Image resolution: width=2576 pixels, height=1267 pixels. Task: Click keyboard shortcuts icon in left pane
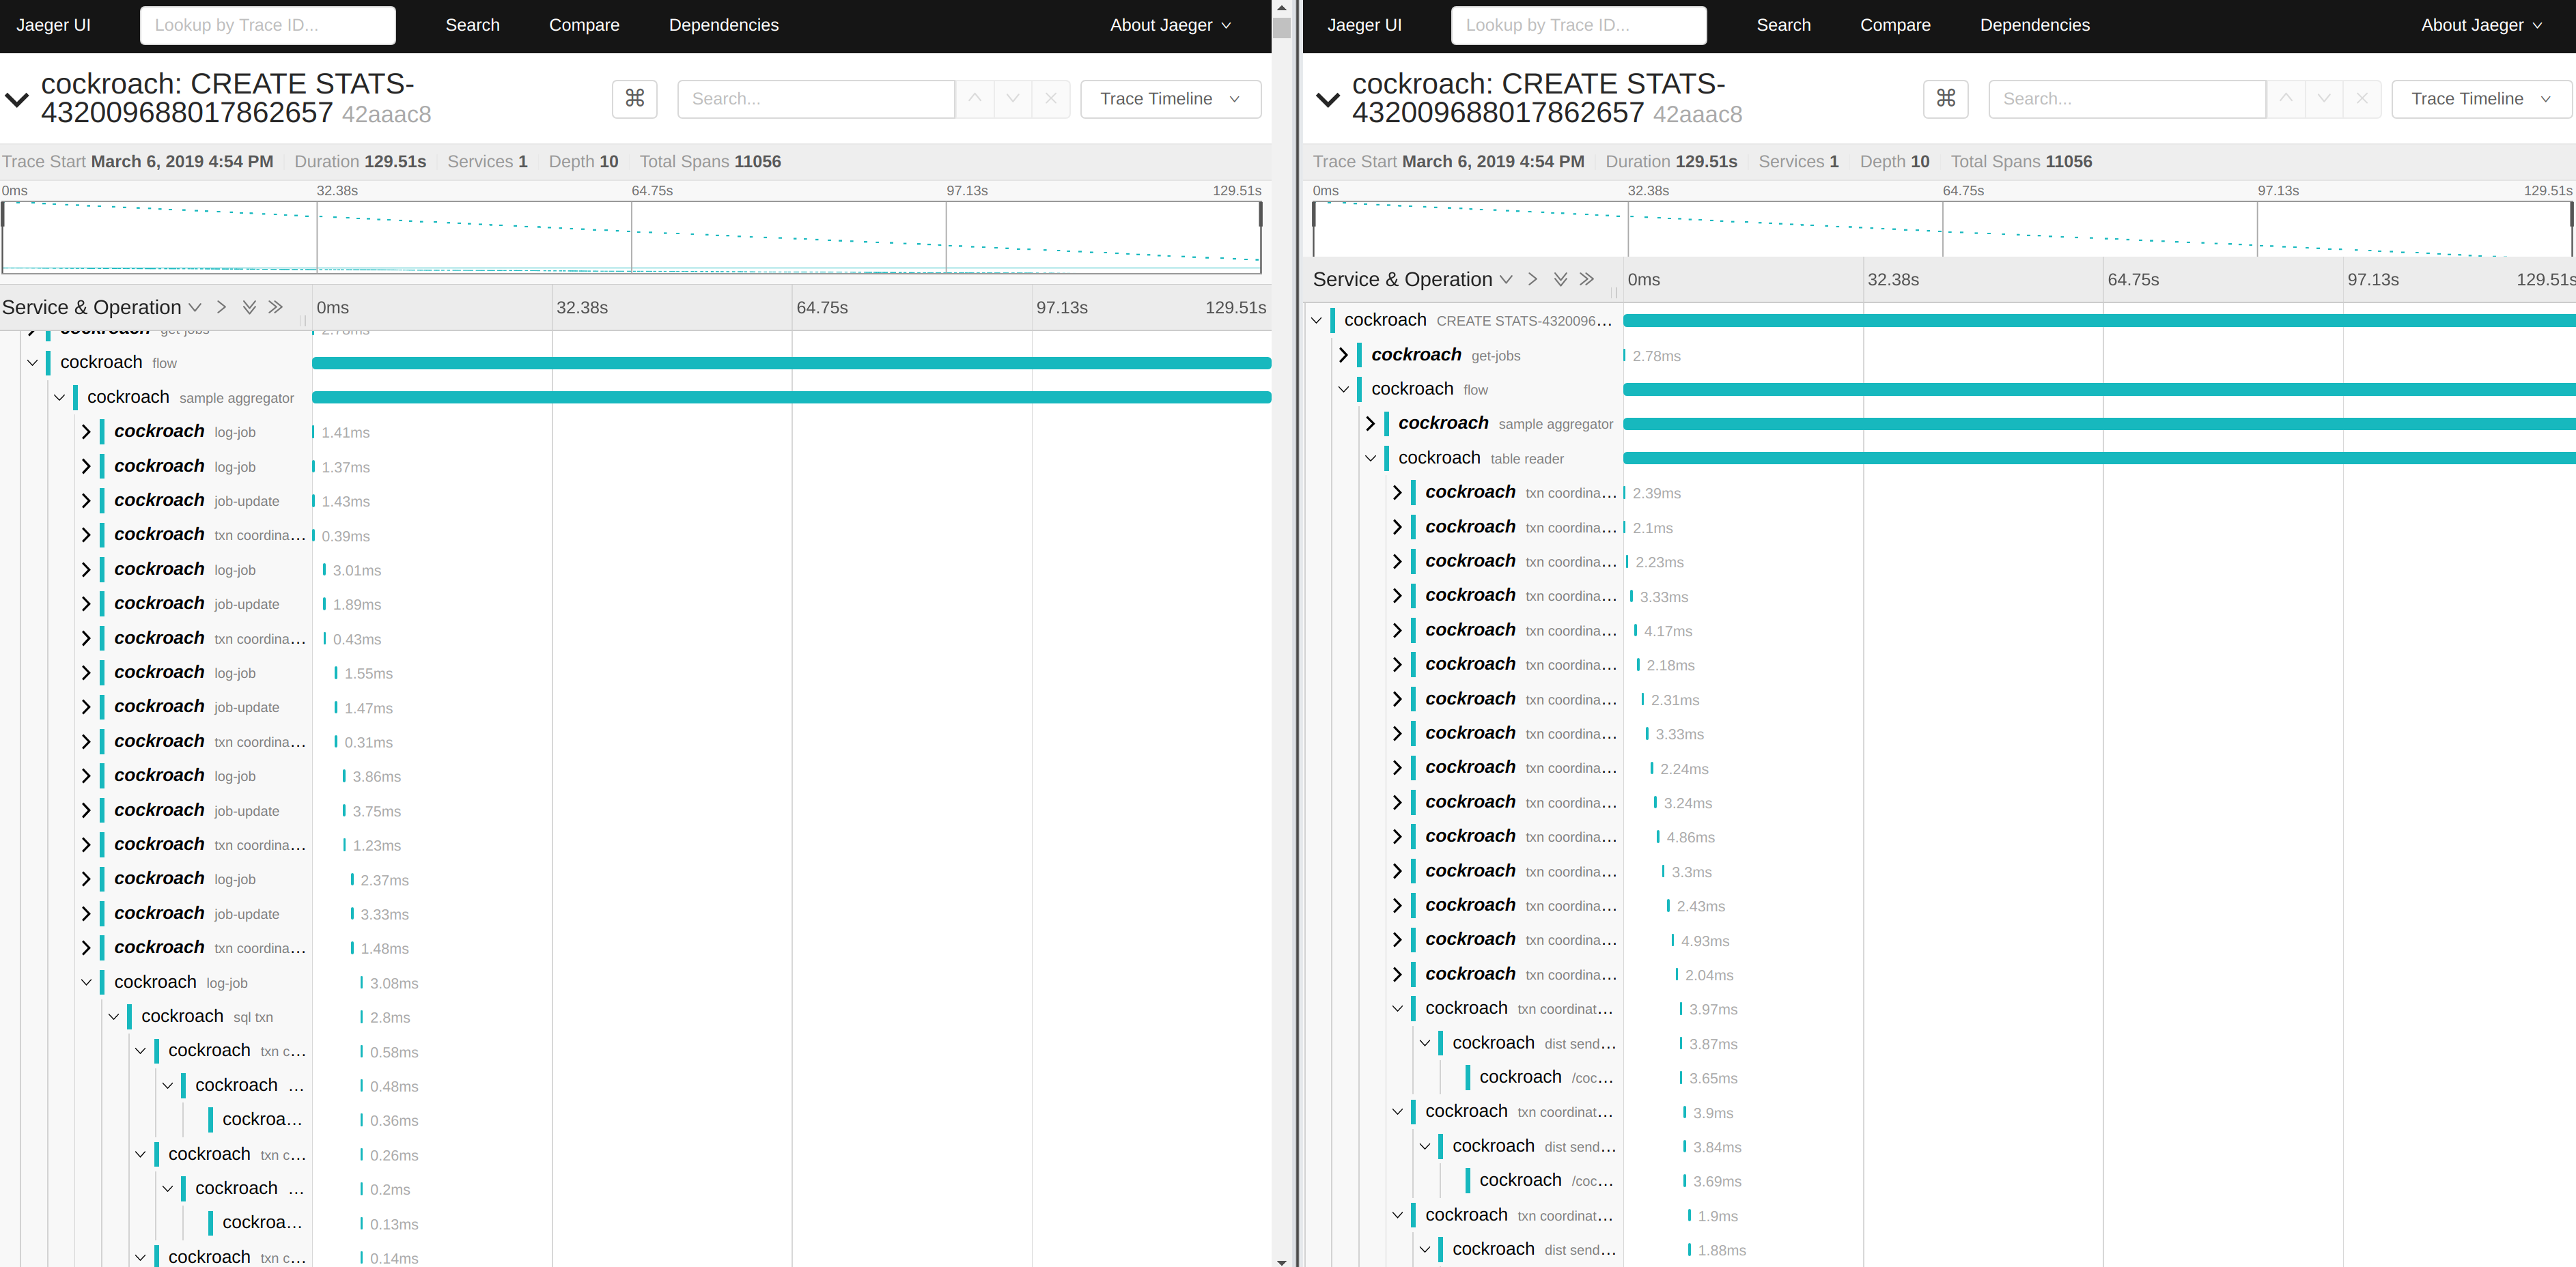pos(634,98)
